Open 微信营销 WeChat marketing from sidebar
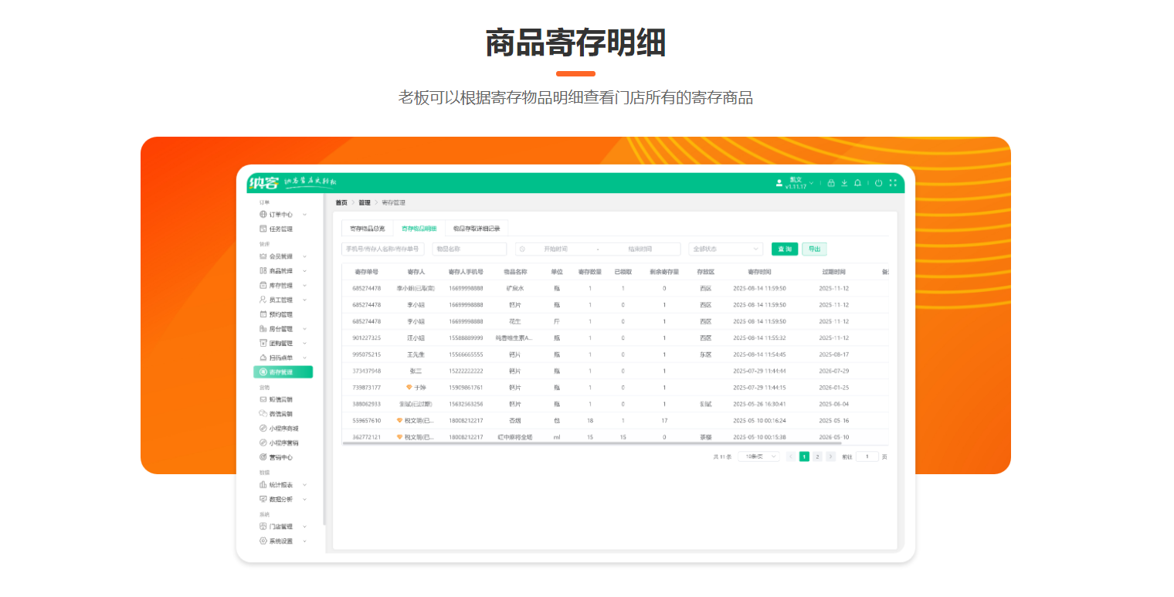This screenshot has height=597, width=1174. (280, 414)
